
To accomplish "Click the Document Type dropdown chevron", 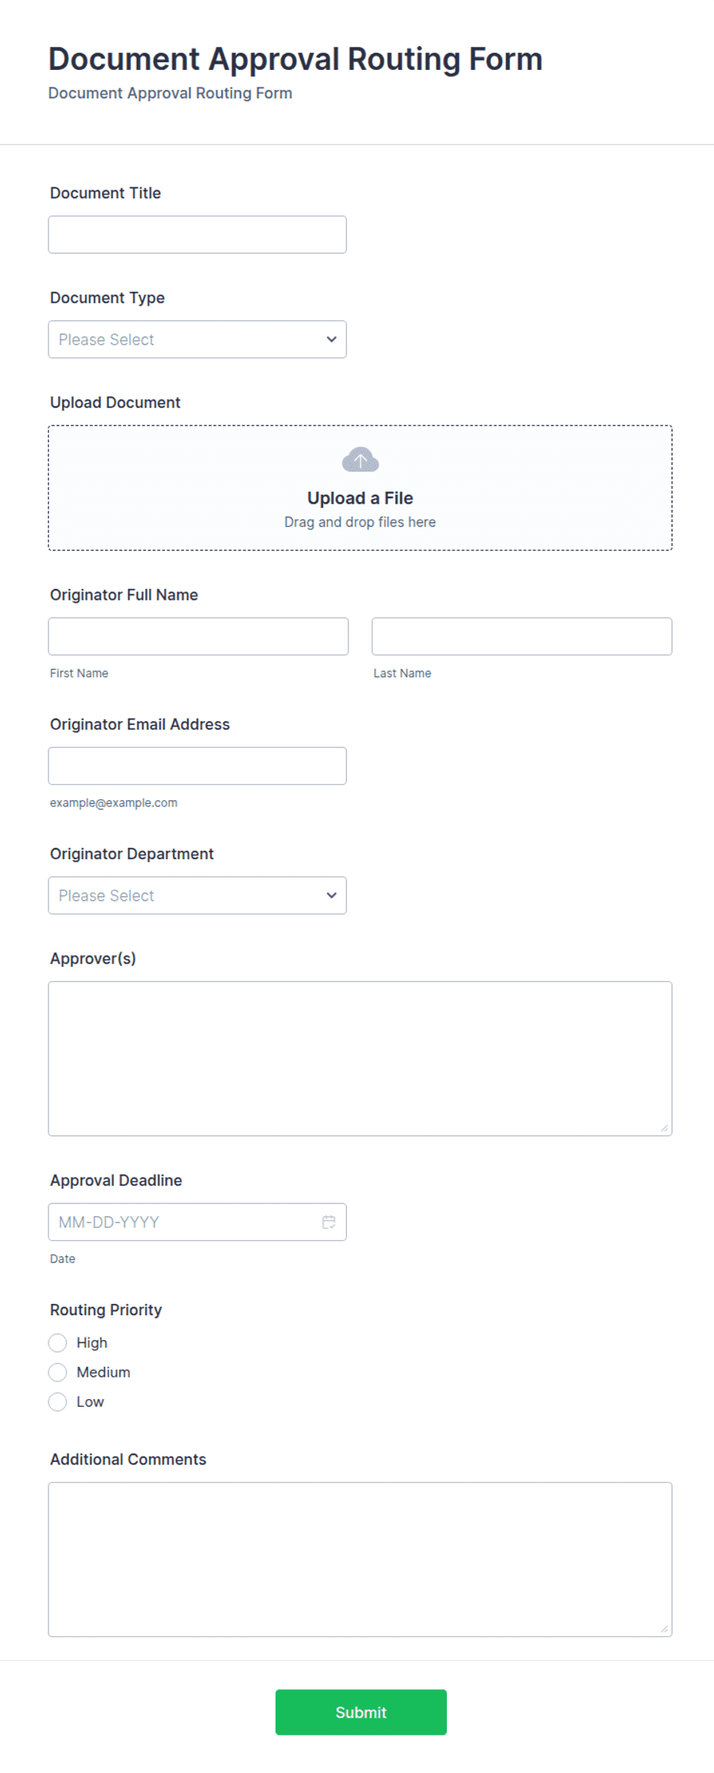I will click(332, 339).
